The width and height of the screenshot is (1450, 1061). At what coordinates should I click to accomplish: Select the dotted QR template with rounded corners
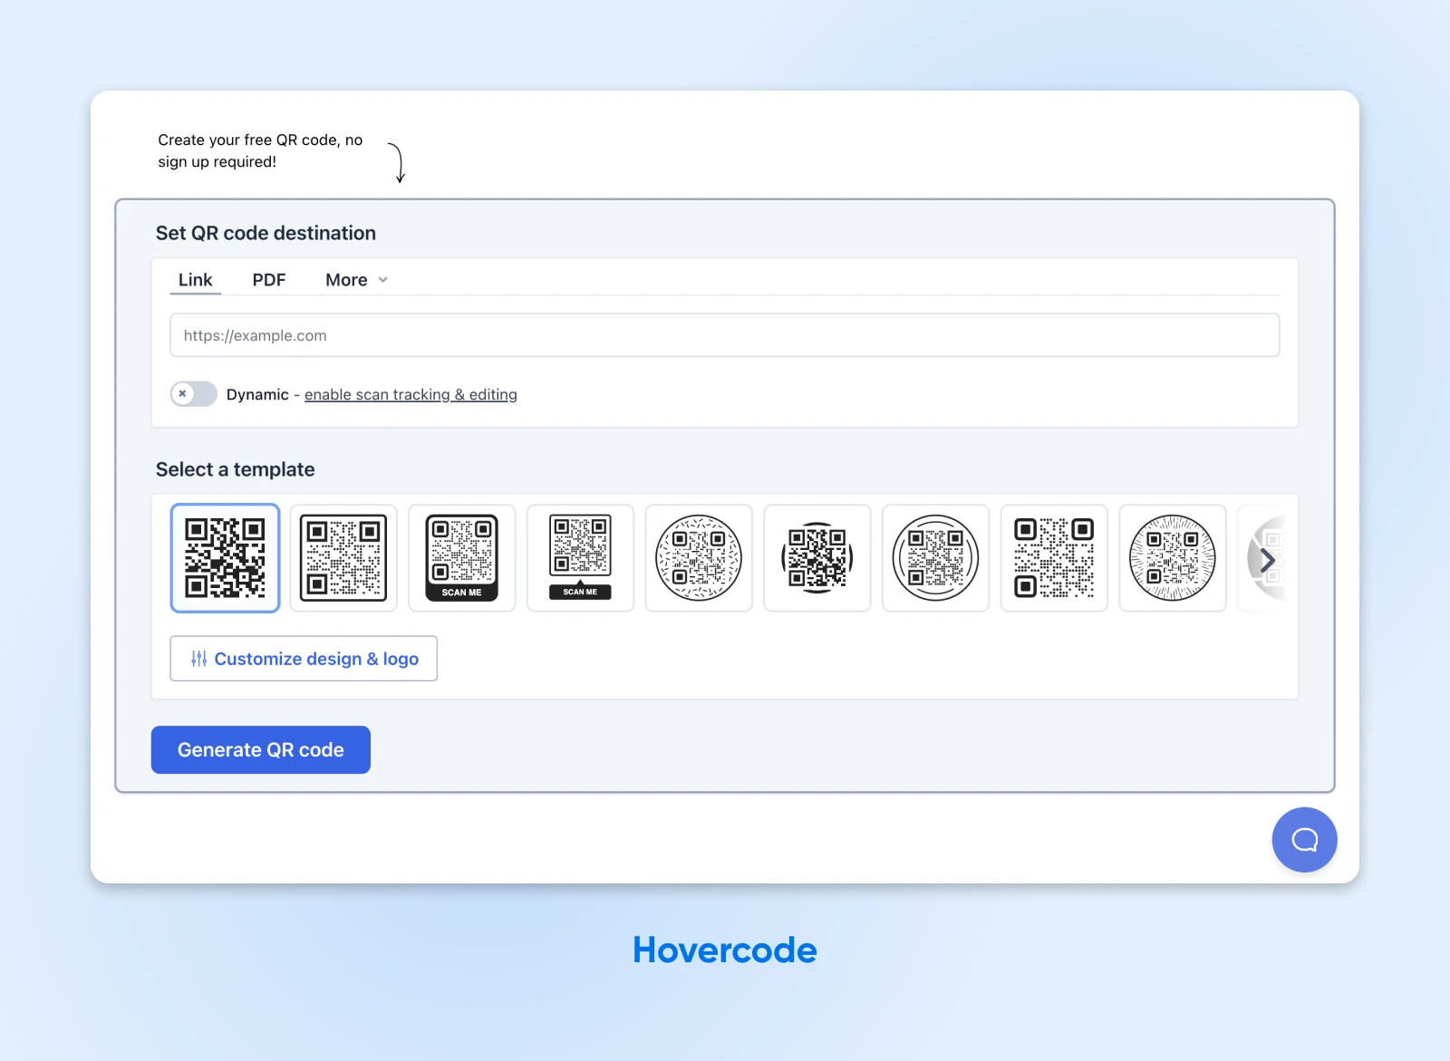(1054, 558)
